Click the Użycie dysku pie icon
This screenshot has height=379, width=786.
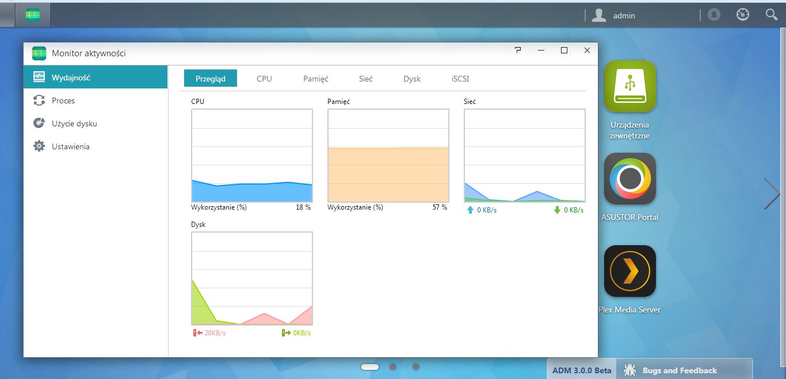(39, 123)
